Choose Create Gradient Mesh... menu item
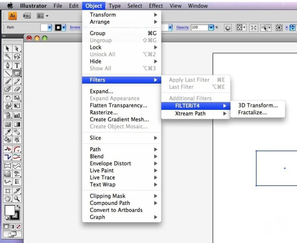The image size is (297, 243). point(121,120)
